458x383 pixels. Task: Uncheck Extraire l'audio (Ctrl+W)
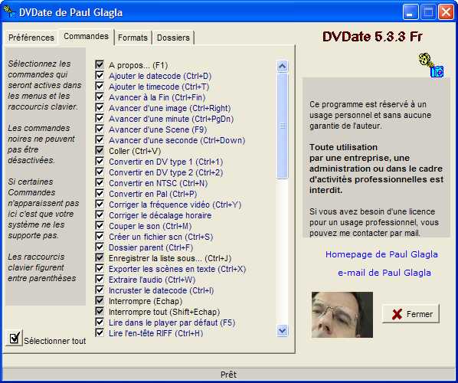point(100,279)
